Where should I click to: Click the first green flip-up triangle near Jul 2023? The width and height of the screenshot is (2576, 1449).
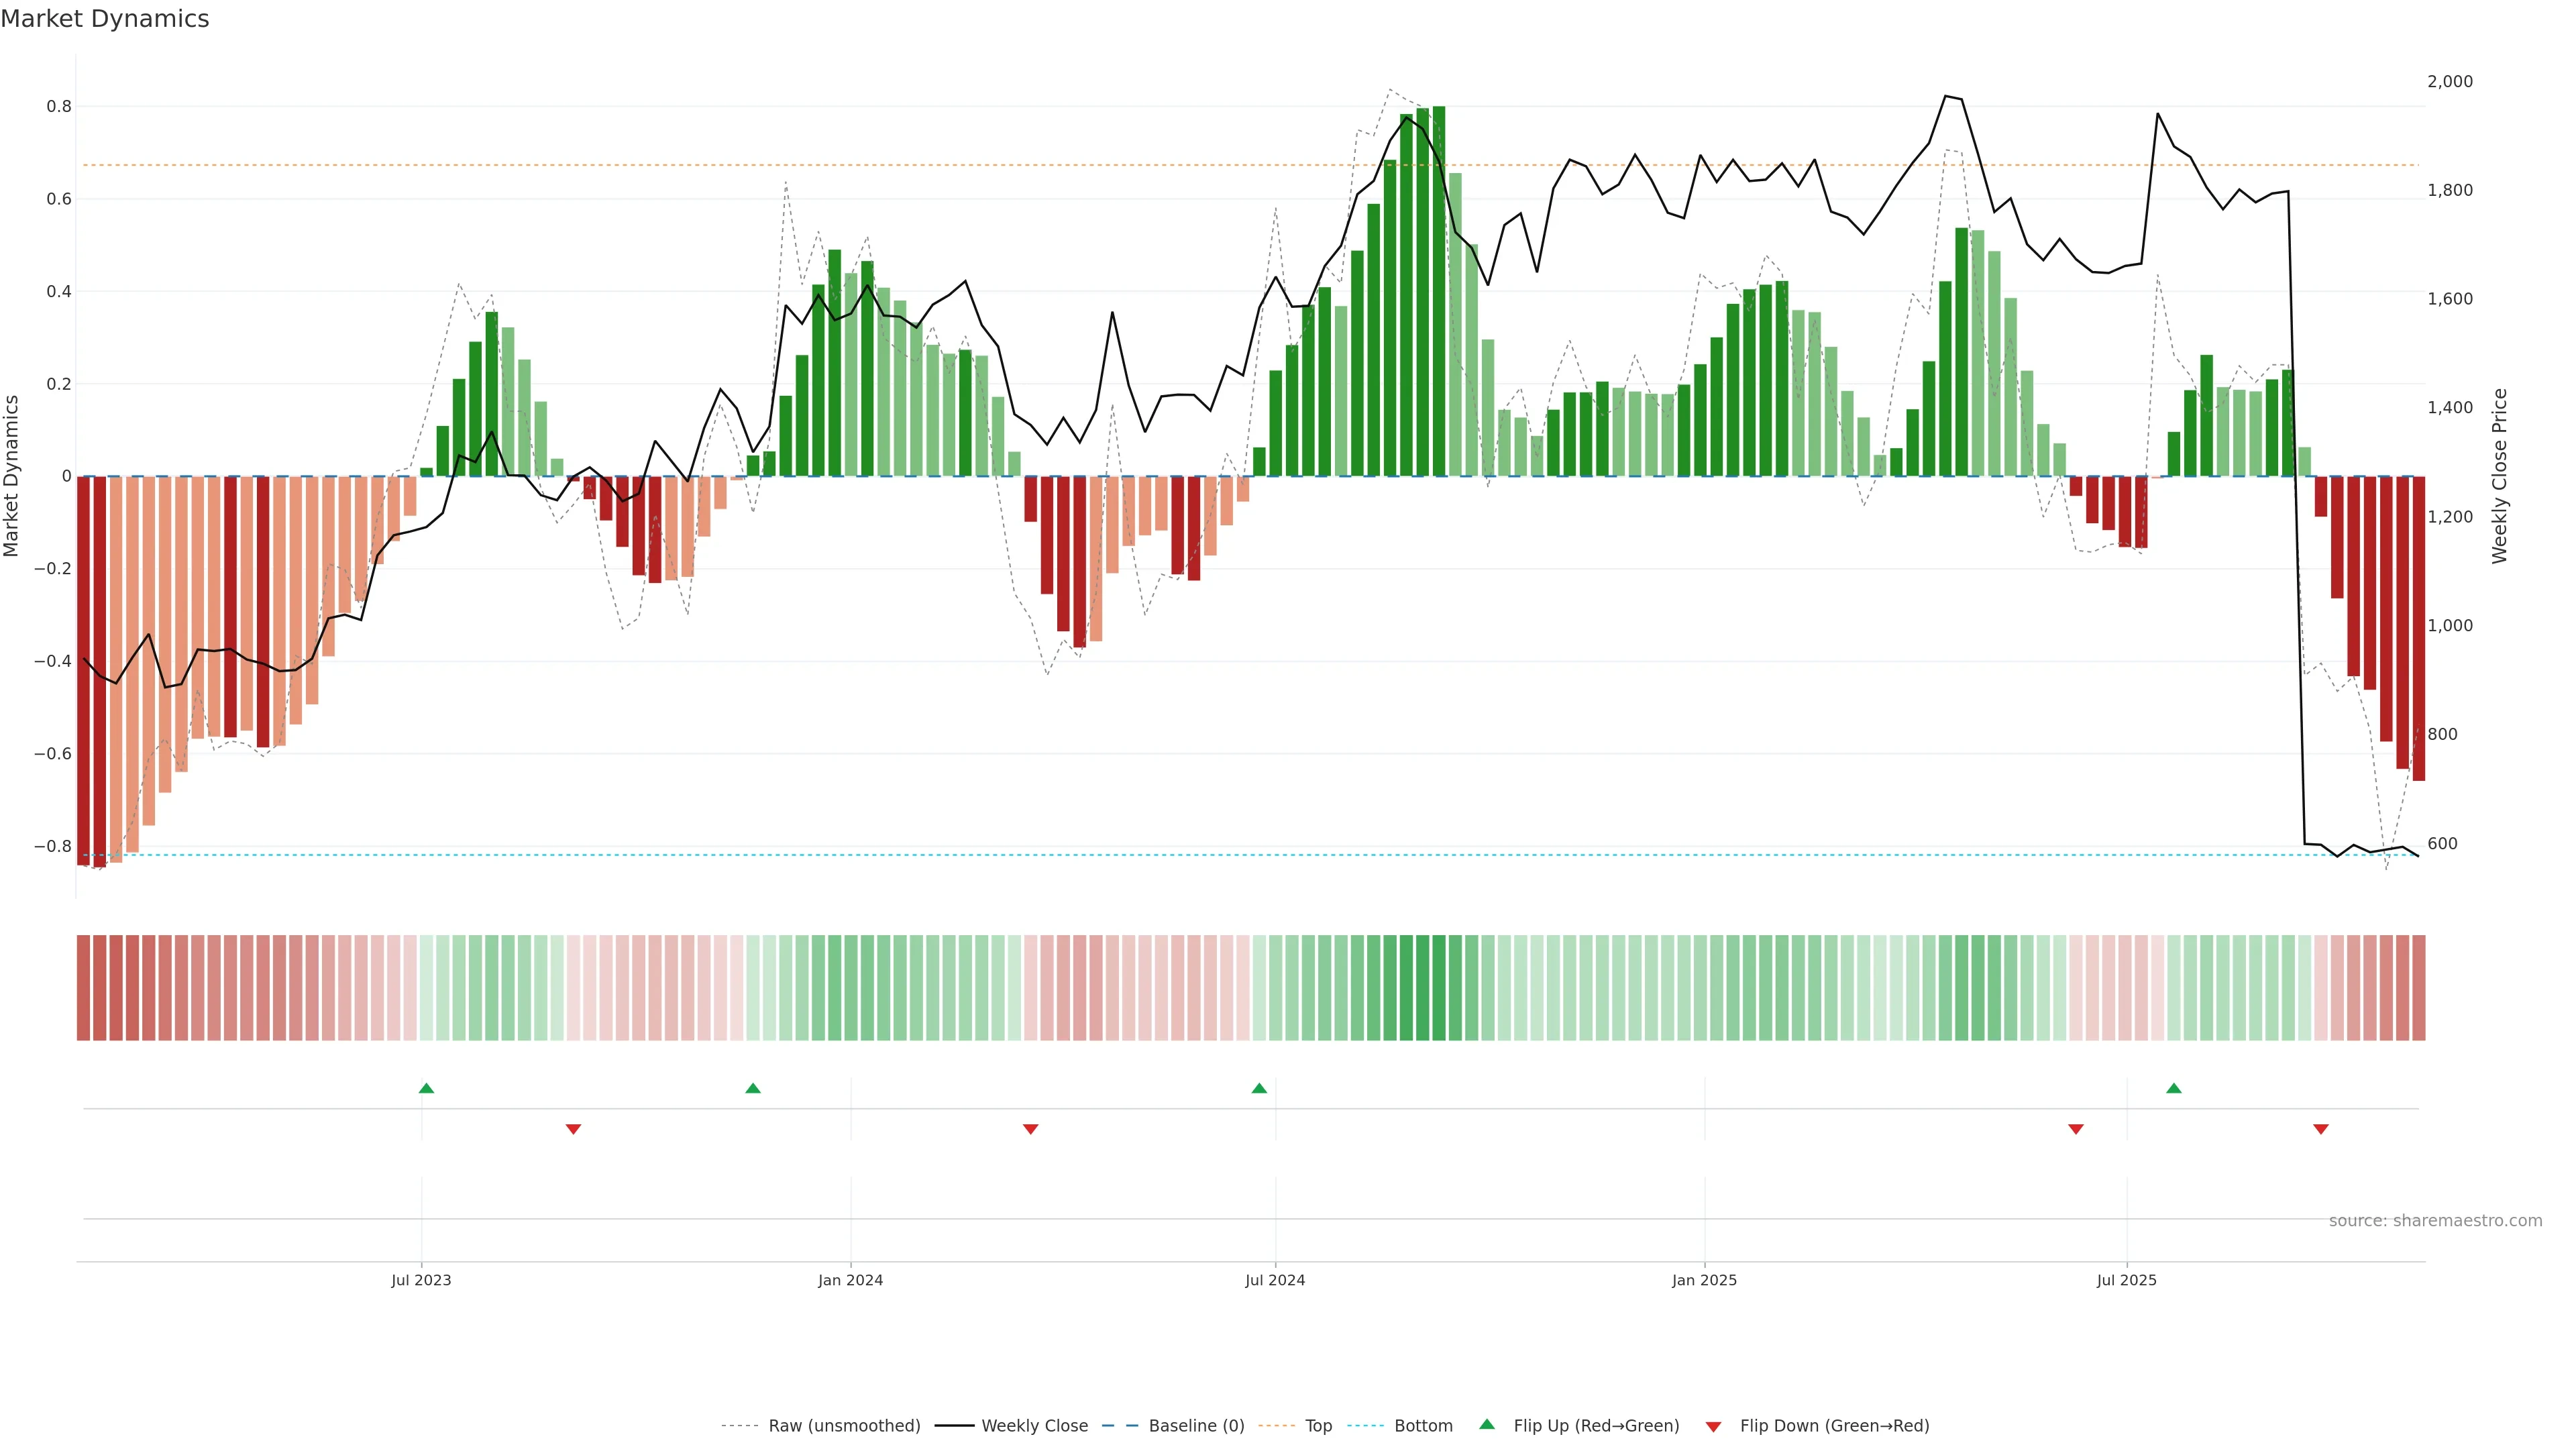click(426, 1088)
